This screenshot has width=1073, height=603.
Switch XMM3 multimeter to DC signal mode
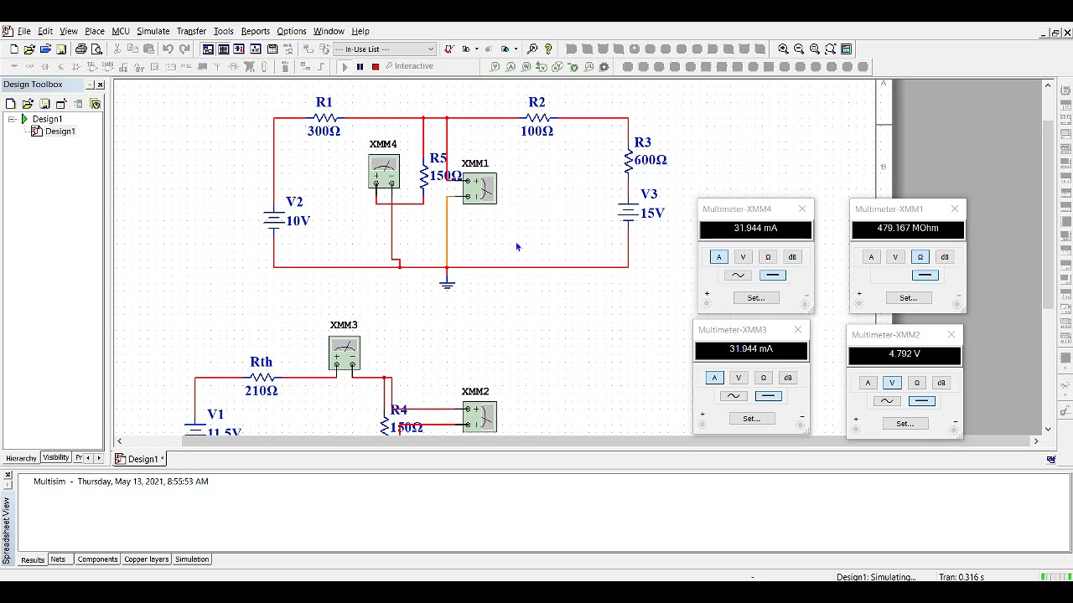pos(768,396)
